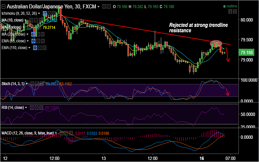Toggle the MA (200, close) eye icon

tap(33, 34)
